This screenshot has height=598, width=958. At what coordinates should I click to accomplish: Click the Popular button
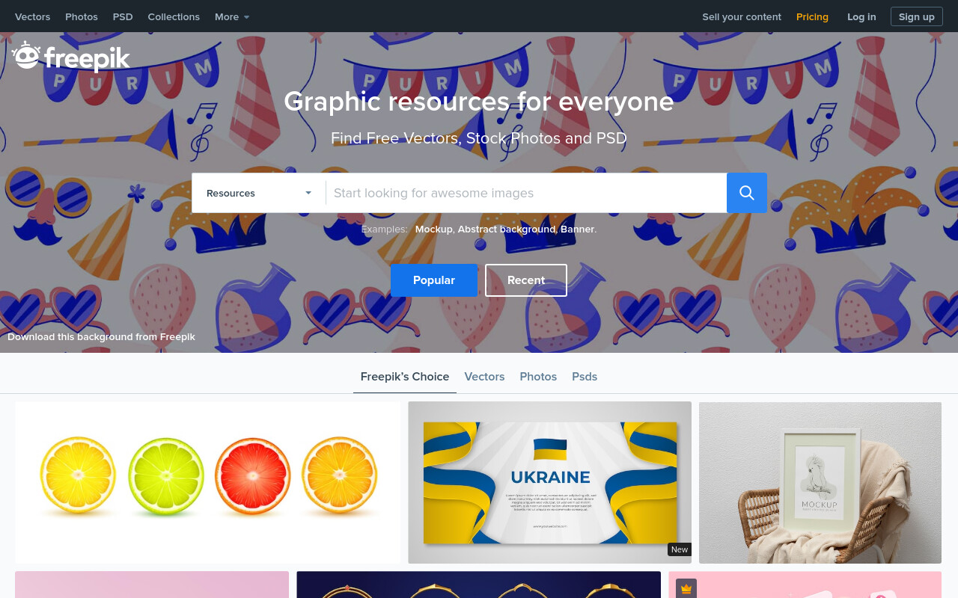tap(434, 280)
